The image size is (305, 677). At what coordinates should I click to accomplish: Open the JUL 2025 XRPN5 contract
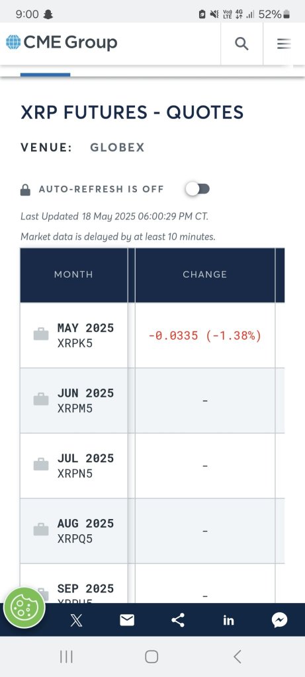[x=85, y=465]
